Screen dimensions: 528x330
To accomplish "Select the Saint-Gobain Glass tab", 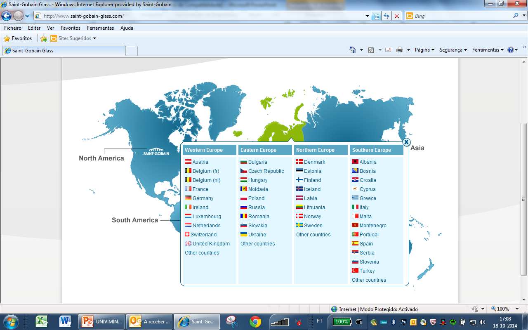I will [x=63, y=51].
